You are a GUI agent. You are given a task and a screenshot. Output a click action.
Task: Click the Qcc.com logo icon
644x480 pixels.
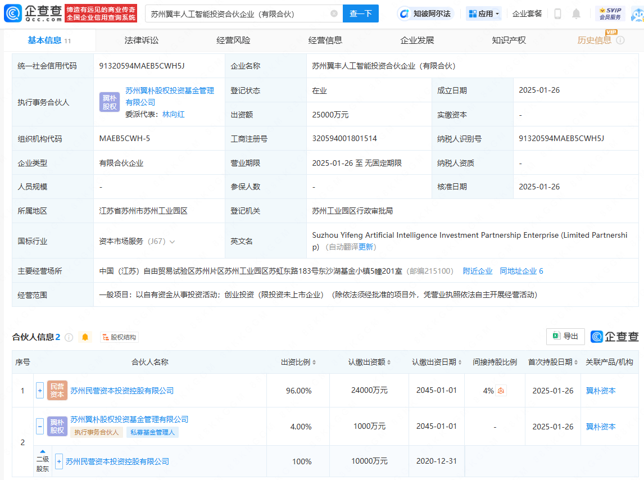click(x=13, y=13)
